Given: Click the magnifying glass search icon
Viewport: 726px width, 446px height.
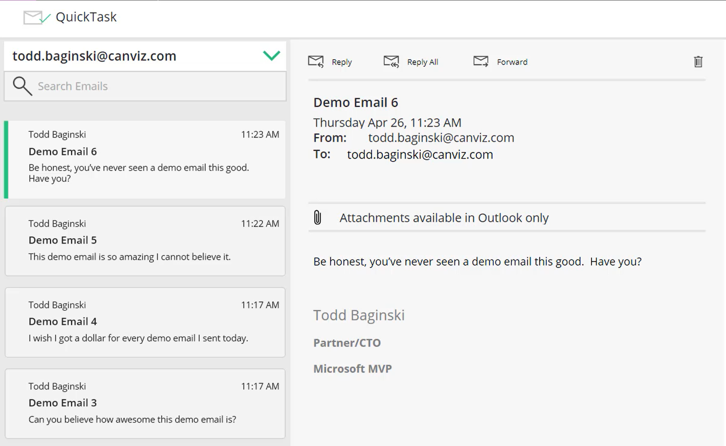Looking at the screenshot, I should 22,86.
